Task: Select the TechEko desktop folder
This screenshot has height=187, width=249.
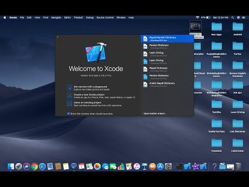Action: (x=216, y=106)
